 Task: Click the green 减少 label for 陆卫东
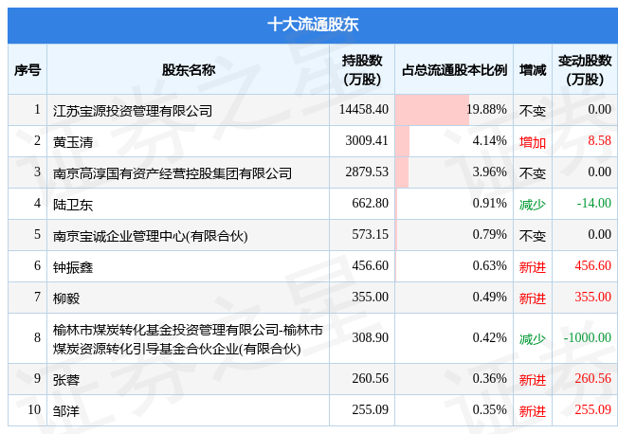coord(533,204)
